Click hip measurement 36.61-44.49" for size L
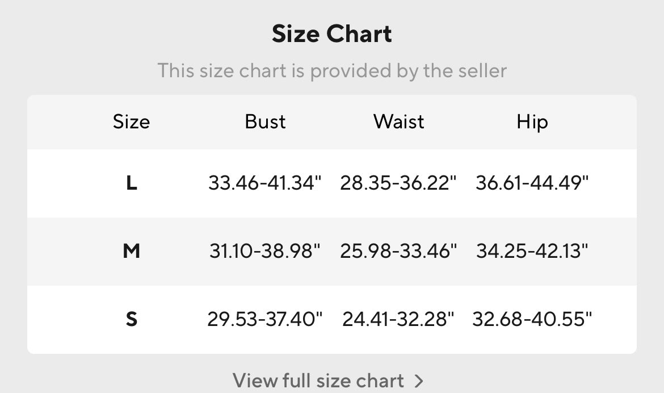 [532, 183]
